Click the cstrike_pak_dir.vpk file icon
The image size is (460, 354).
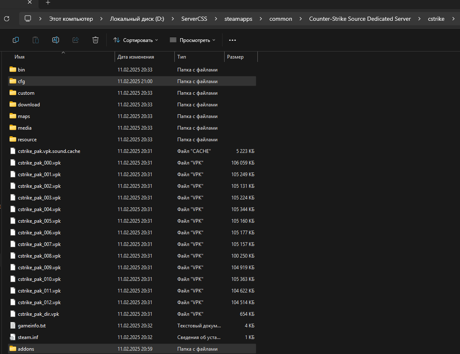[x=12, y=314]
